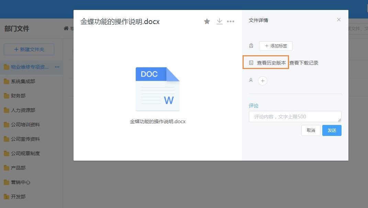This screenshot has height=208, width=368.
Task: Click the 添加标签 button
Action: (x=276, y=46)
